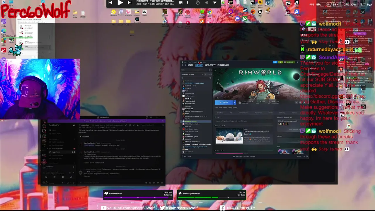Open Google Chrome from the desktop

tap(210, 13)
